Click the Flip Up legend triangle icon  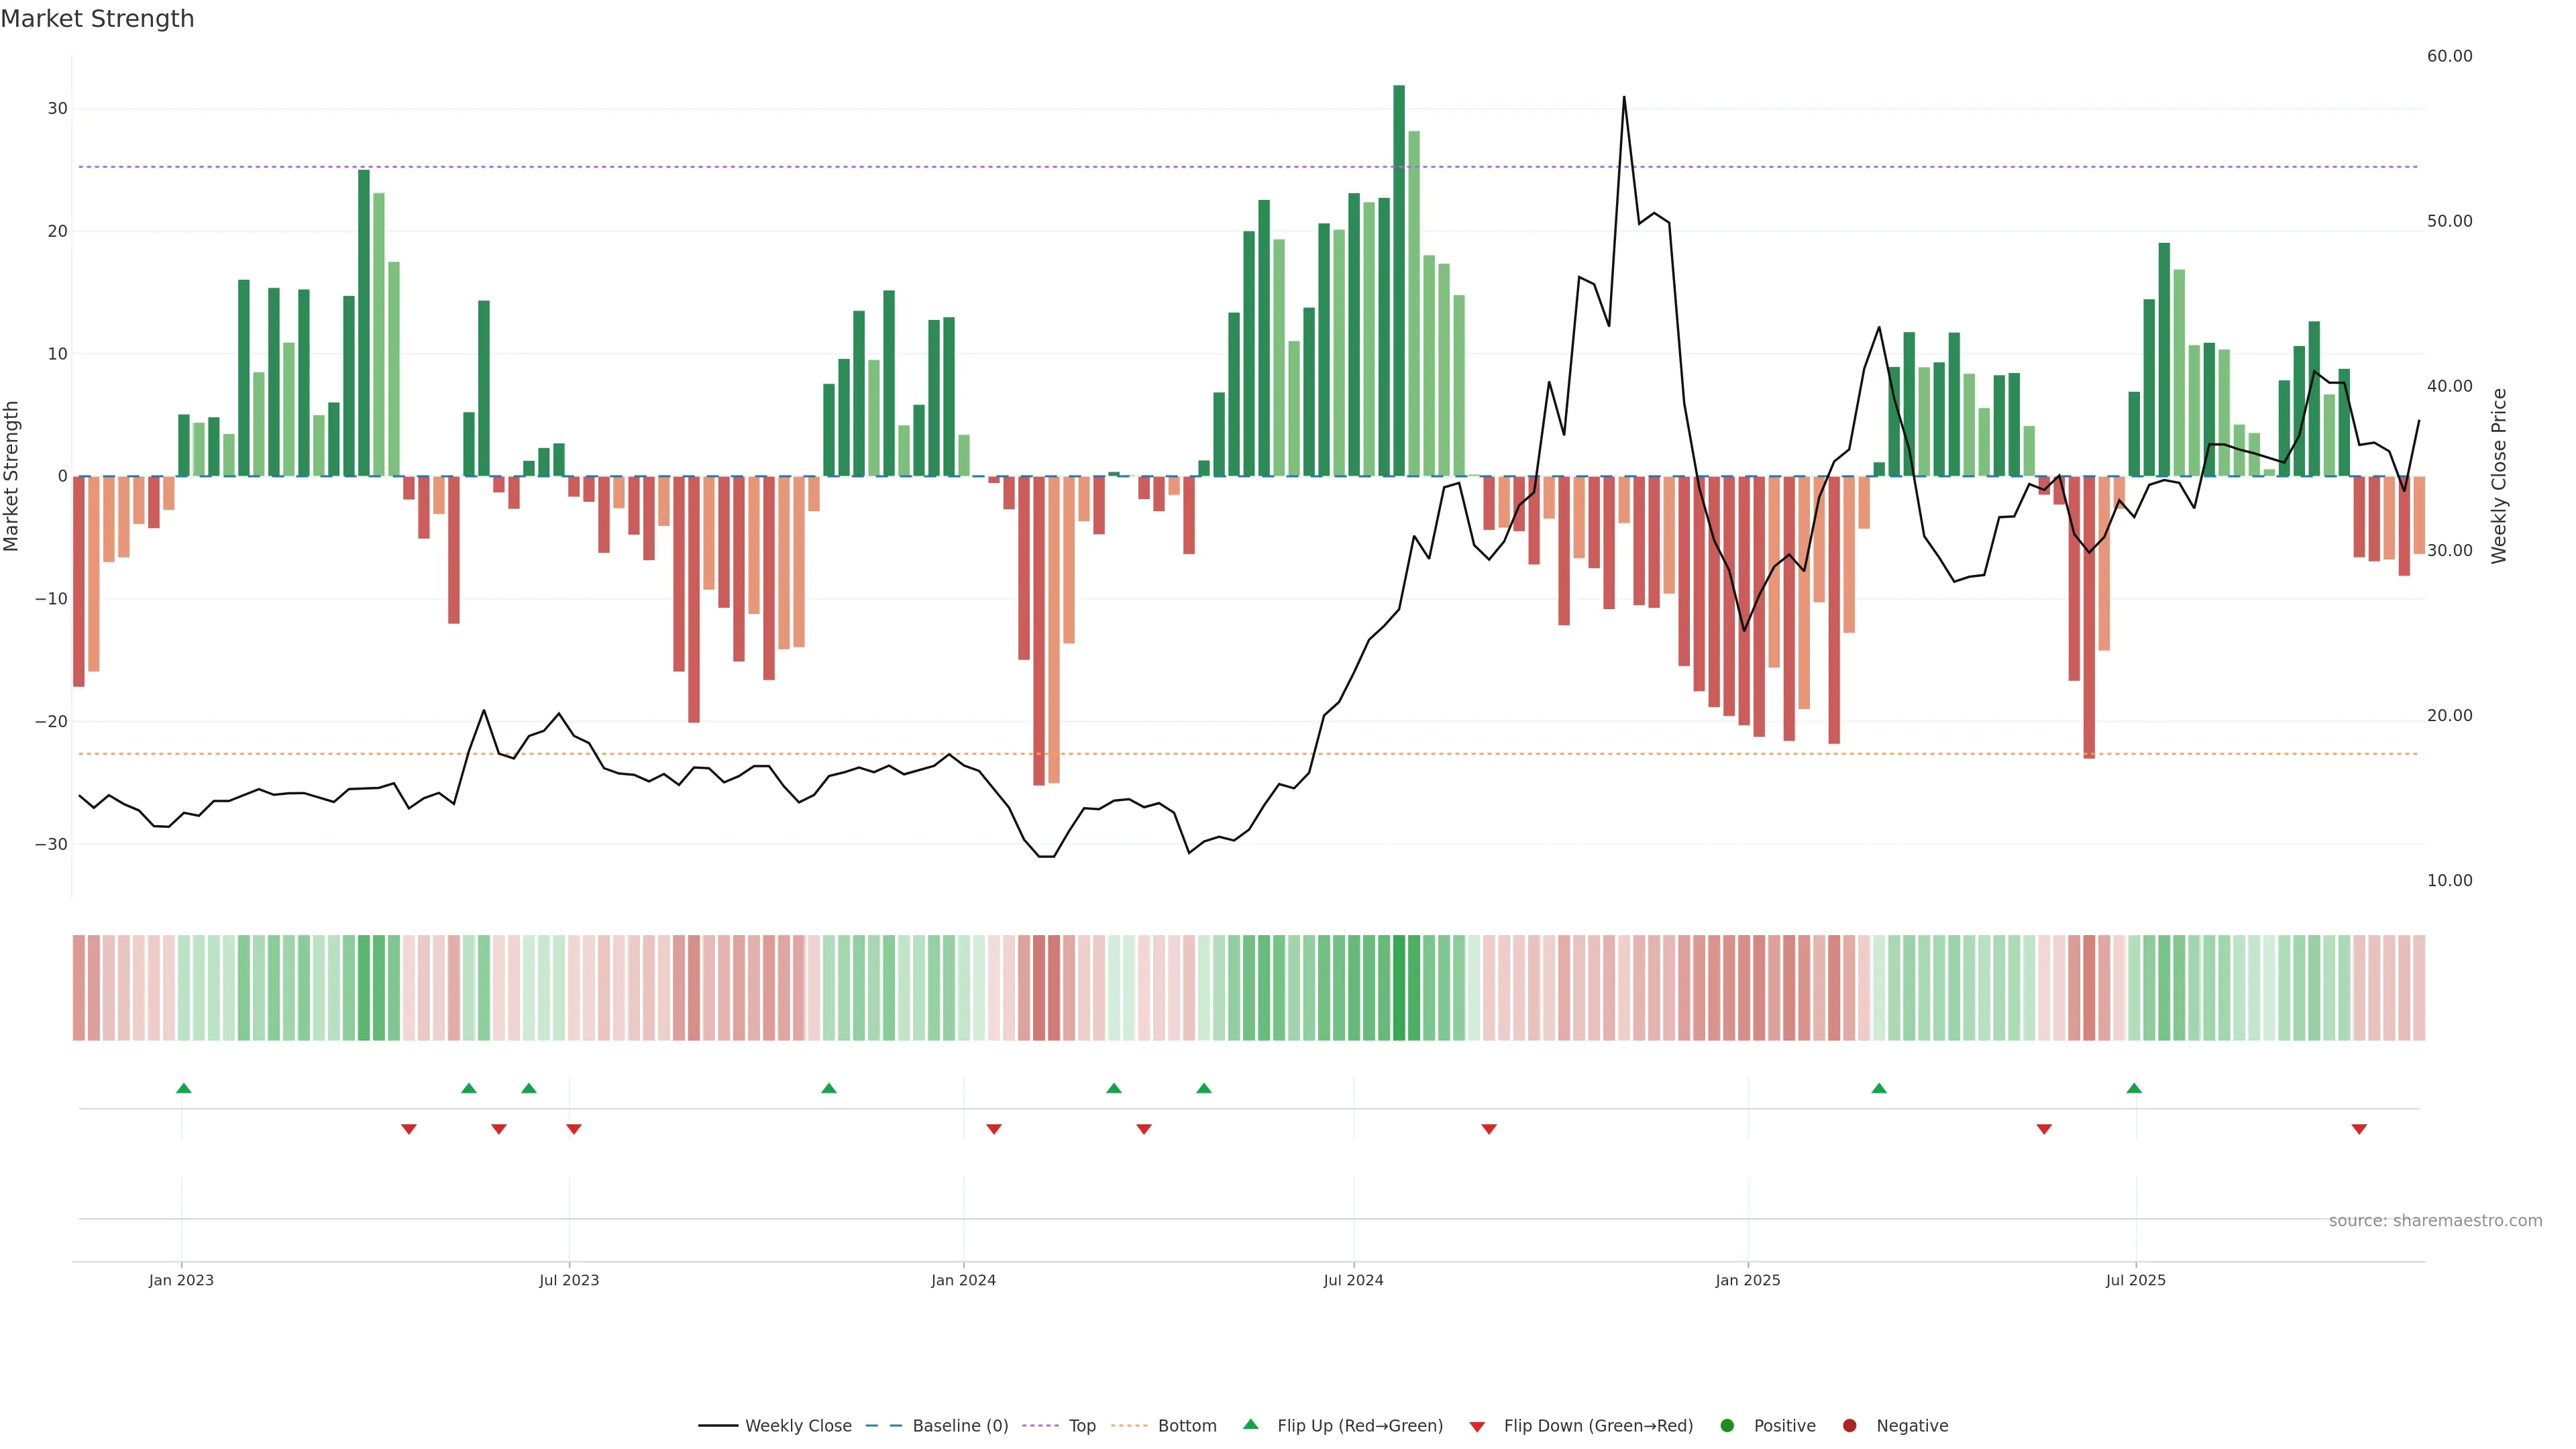(x=1250, y=1424)
